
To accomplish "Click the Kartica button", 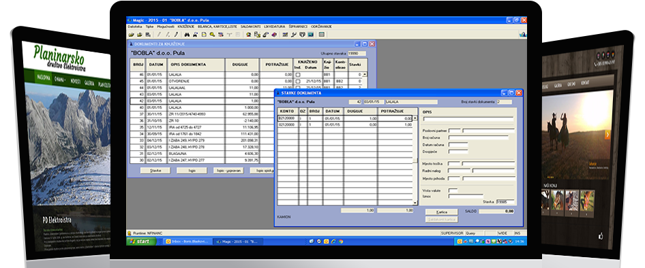I will (441, 212).
